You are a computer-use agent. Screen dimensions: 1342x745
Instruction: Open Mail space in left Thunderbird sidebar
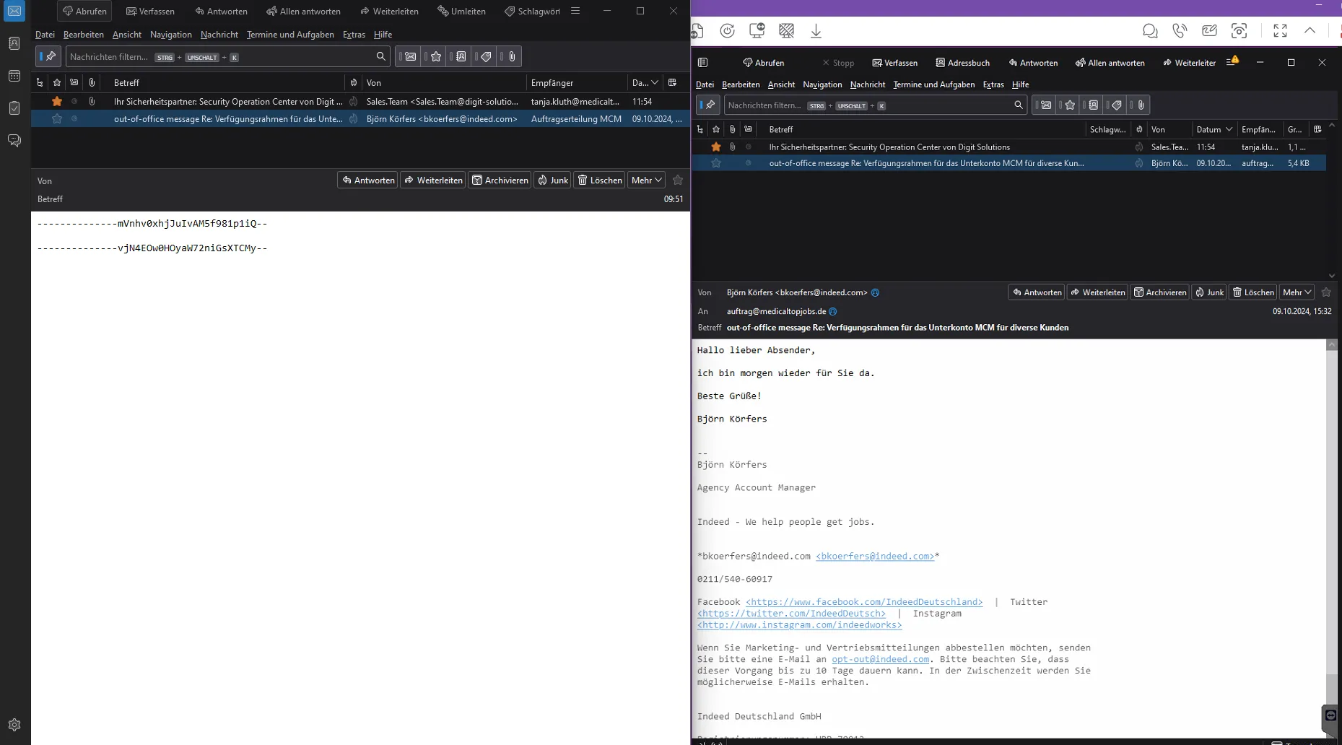[14, 11]
